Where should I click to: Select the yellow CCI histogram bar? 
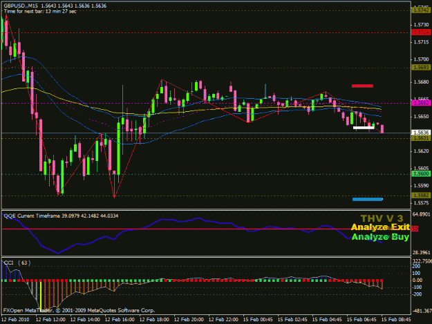point(41,296)
